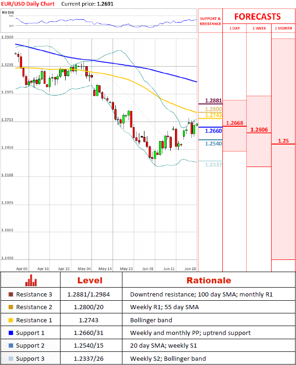
Task: Click the Apr 25 date axis label
Action: pyautogui.click(x=64, y=269)
